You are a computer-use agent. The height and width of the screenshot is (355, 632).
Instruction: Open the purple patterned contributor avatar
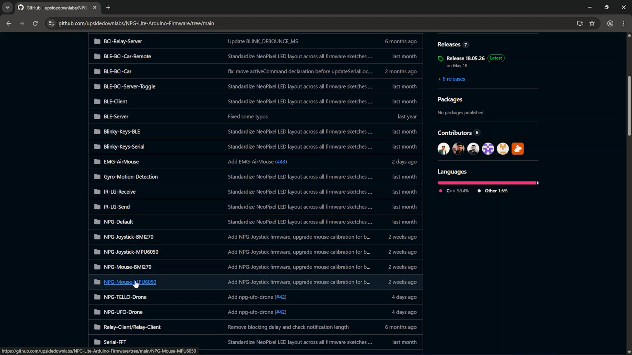[488, 149]
